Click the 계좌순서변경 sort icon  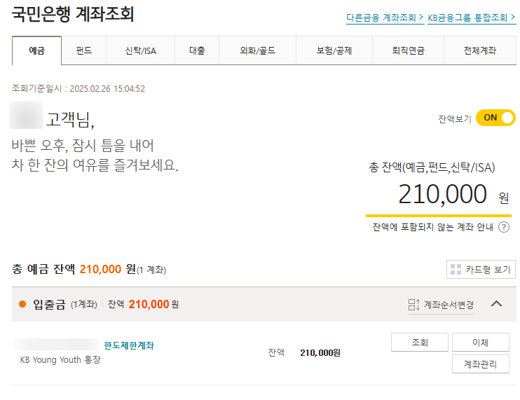[x=414, y=305]
